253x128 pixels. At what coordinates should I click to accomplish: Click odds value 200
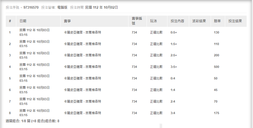coord(216,55)
